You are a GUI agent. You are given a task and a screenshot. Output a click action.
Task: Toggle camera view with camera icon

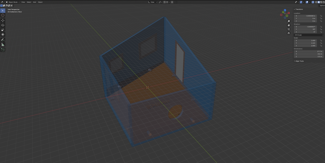tap(289, 29)
